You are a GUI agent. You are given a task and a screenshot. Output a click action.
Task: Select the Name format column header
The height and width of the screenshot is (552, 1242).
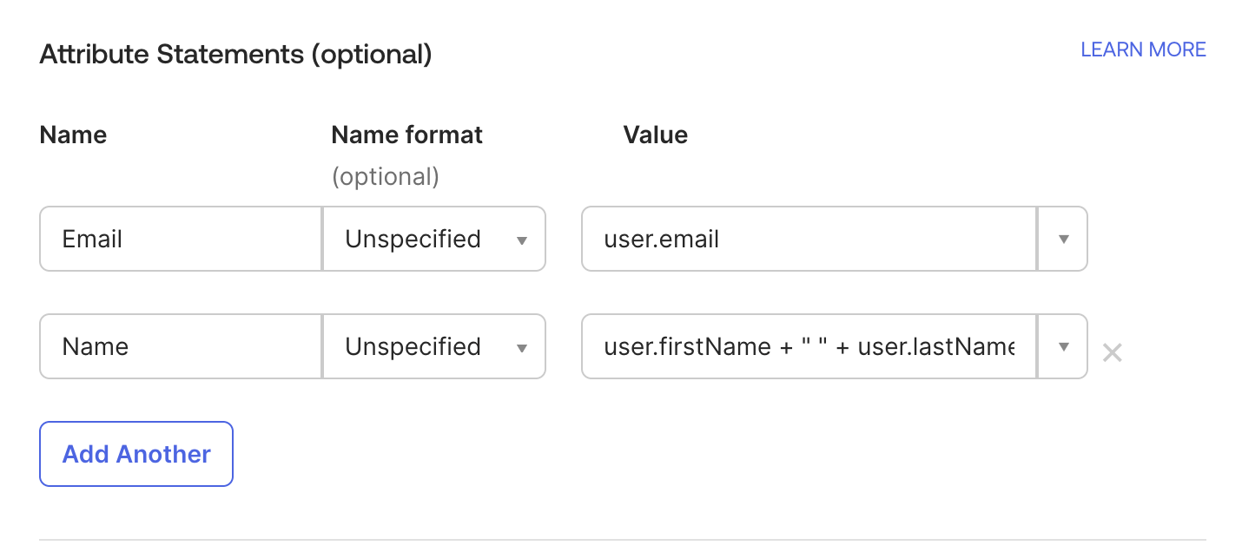[x=406, y=135]
